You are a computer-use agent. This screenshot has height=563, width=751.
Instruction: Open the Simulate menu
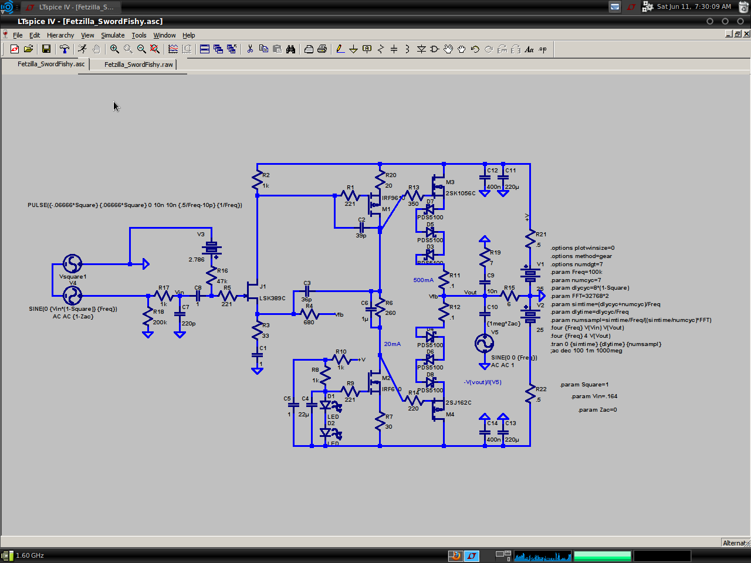tap(113, 35)
